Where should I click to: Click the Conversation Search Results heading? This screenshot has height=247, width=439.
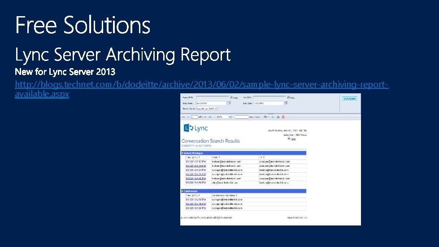coord(211,141)
